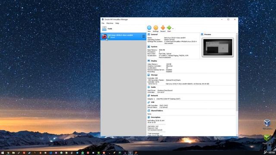Click the General section icon

[149, 34]
